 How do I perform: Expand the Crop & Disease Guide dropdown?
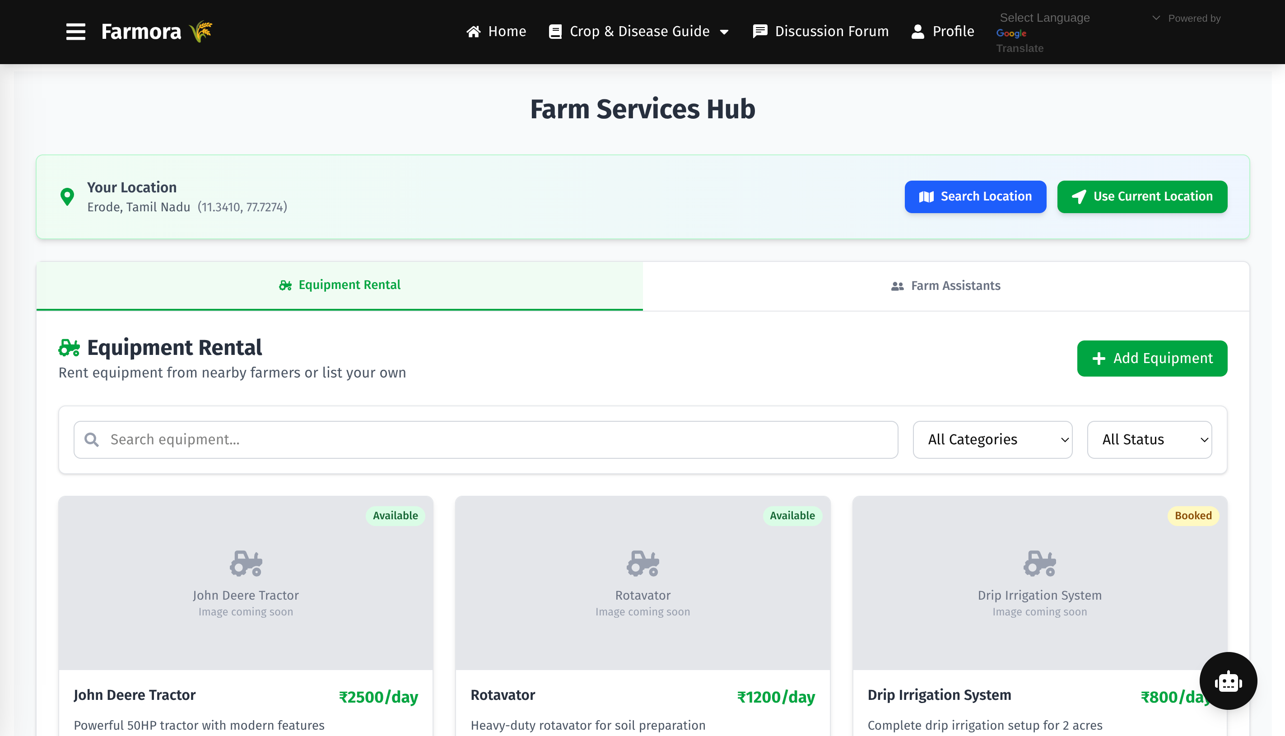click(639, 31)
